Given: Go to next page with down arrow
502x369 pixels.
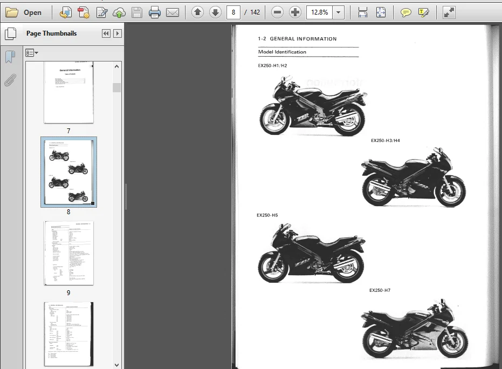Looking at the screenshot, I should (x=215, y=12).
